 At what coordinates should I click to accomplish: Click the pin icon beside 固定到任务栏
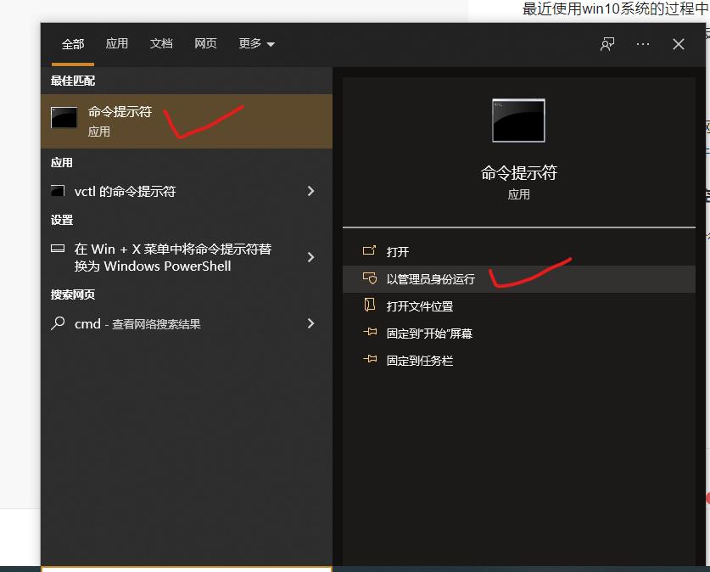point(369,360)
